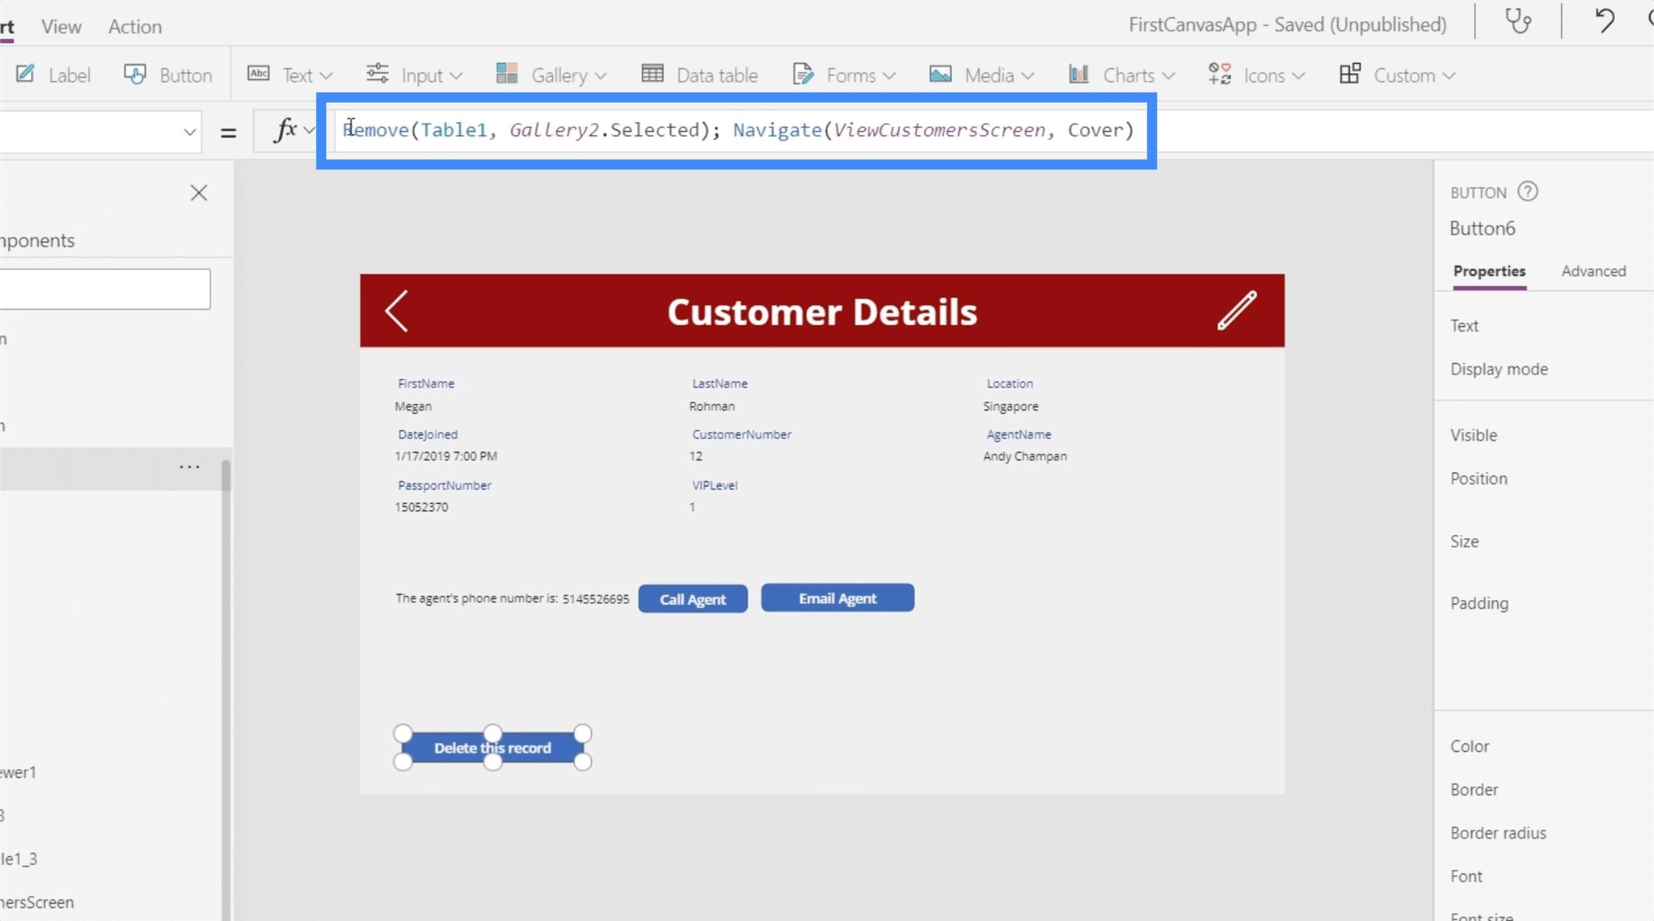Expand the Icons dropdown
1654x921 pixels.
[x=1257, y=75]
